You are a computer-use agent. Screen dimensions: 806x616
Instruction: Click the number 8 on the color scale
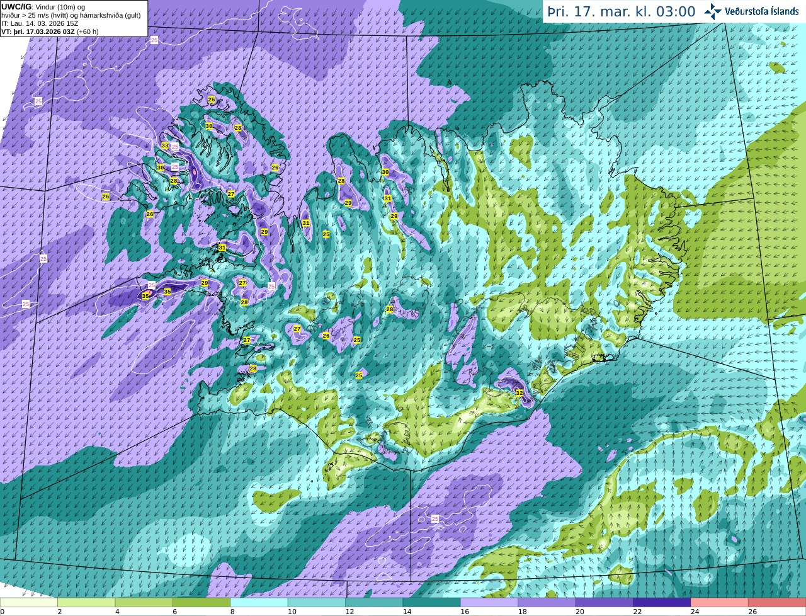(x=232, y=612)
